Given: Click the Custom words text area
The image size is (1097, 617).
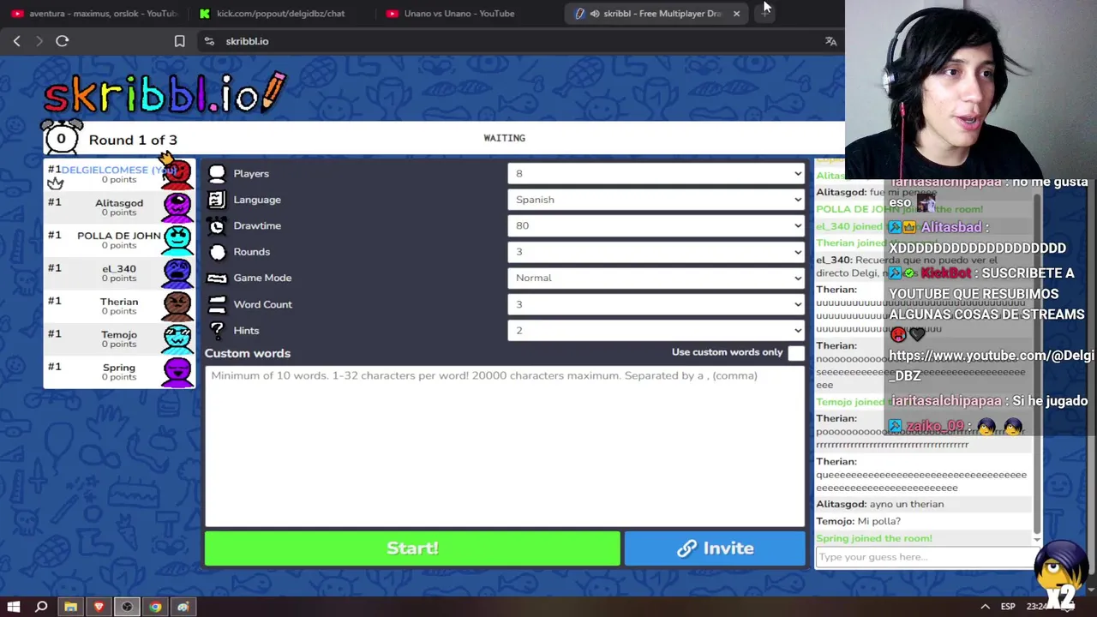Looking at the screenshot, I should [x=505, y=446].
